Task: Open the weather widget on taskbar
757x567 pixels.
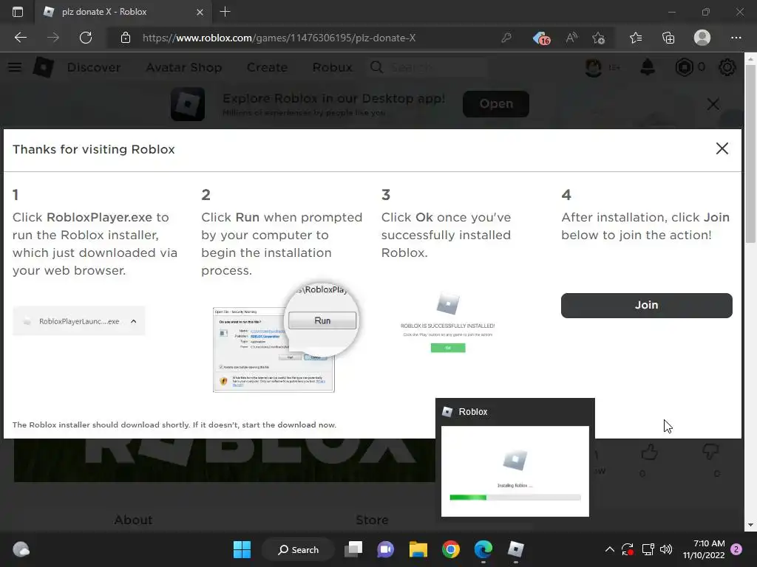Action: coord(21,549)
